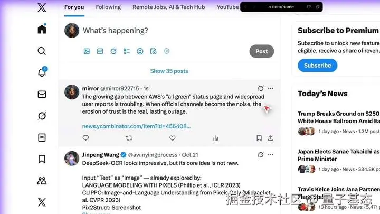The image size is (380, 214).
Task: Tag location on the post
Action: (x=166, y=51)
